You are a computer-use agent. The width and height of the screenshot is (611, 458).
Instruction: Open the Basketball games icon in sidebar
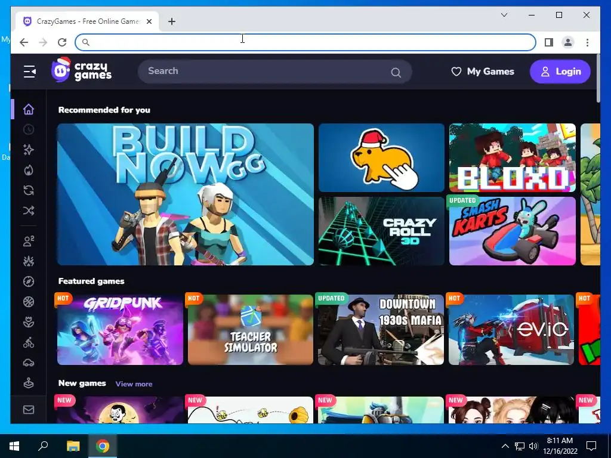click(x=29, y=302)
